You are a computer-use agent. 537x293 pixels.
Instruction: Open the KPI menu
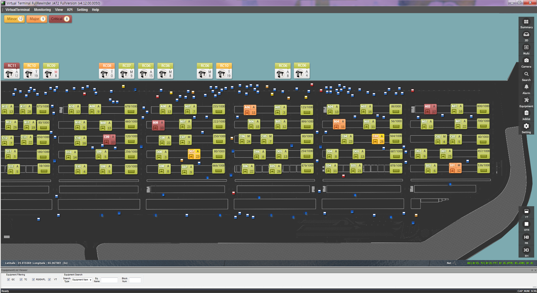click(70, 10)
